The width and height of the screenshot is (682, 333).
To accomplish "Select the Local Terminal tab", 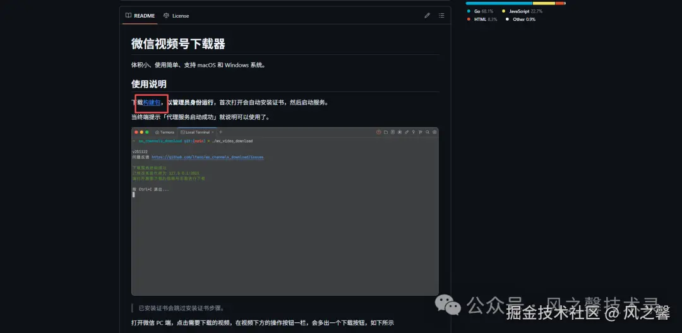I will coord(196,132).
